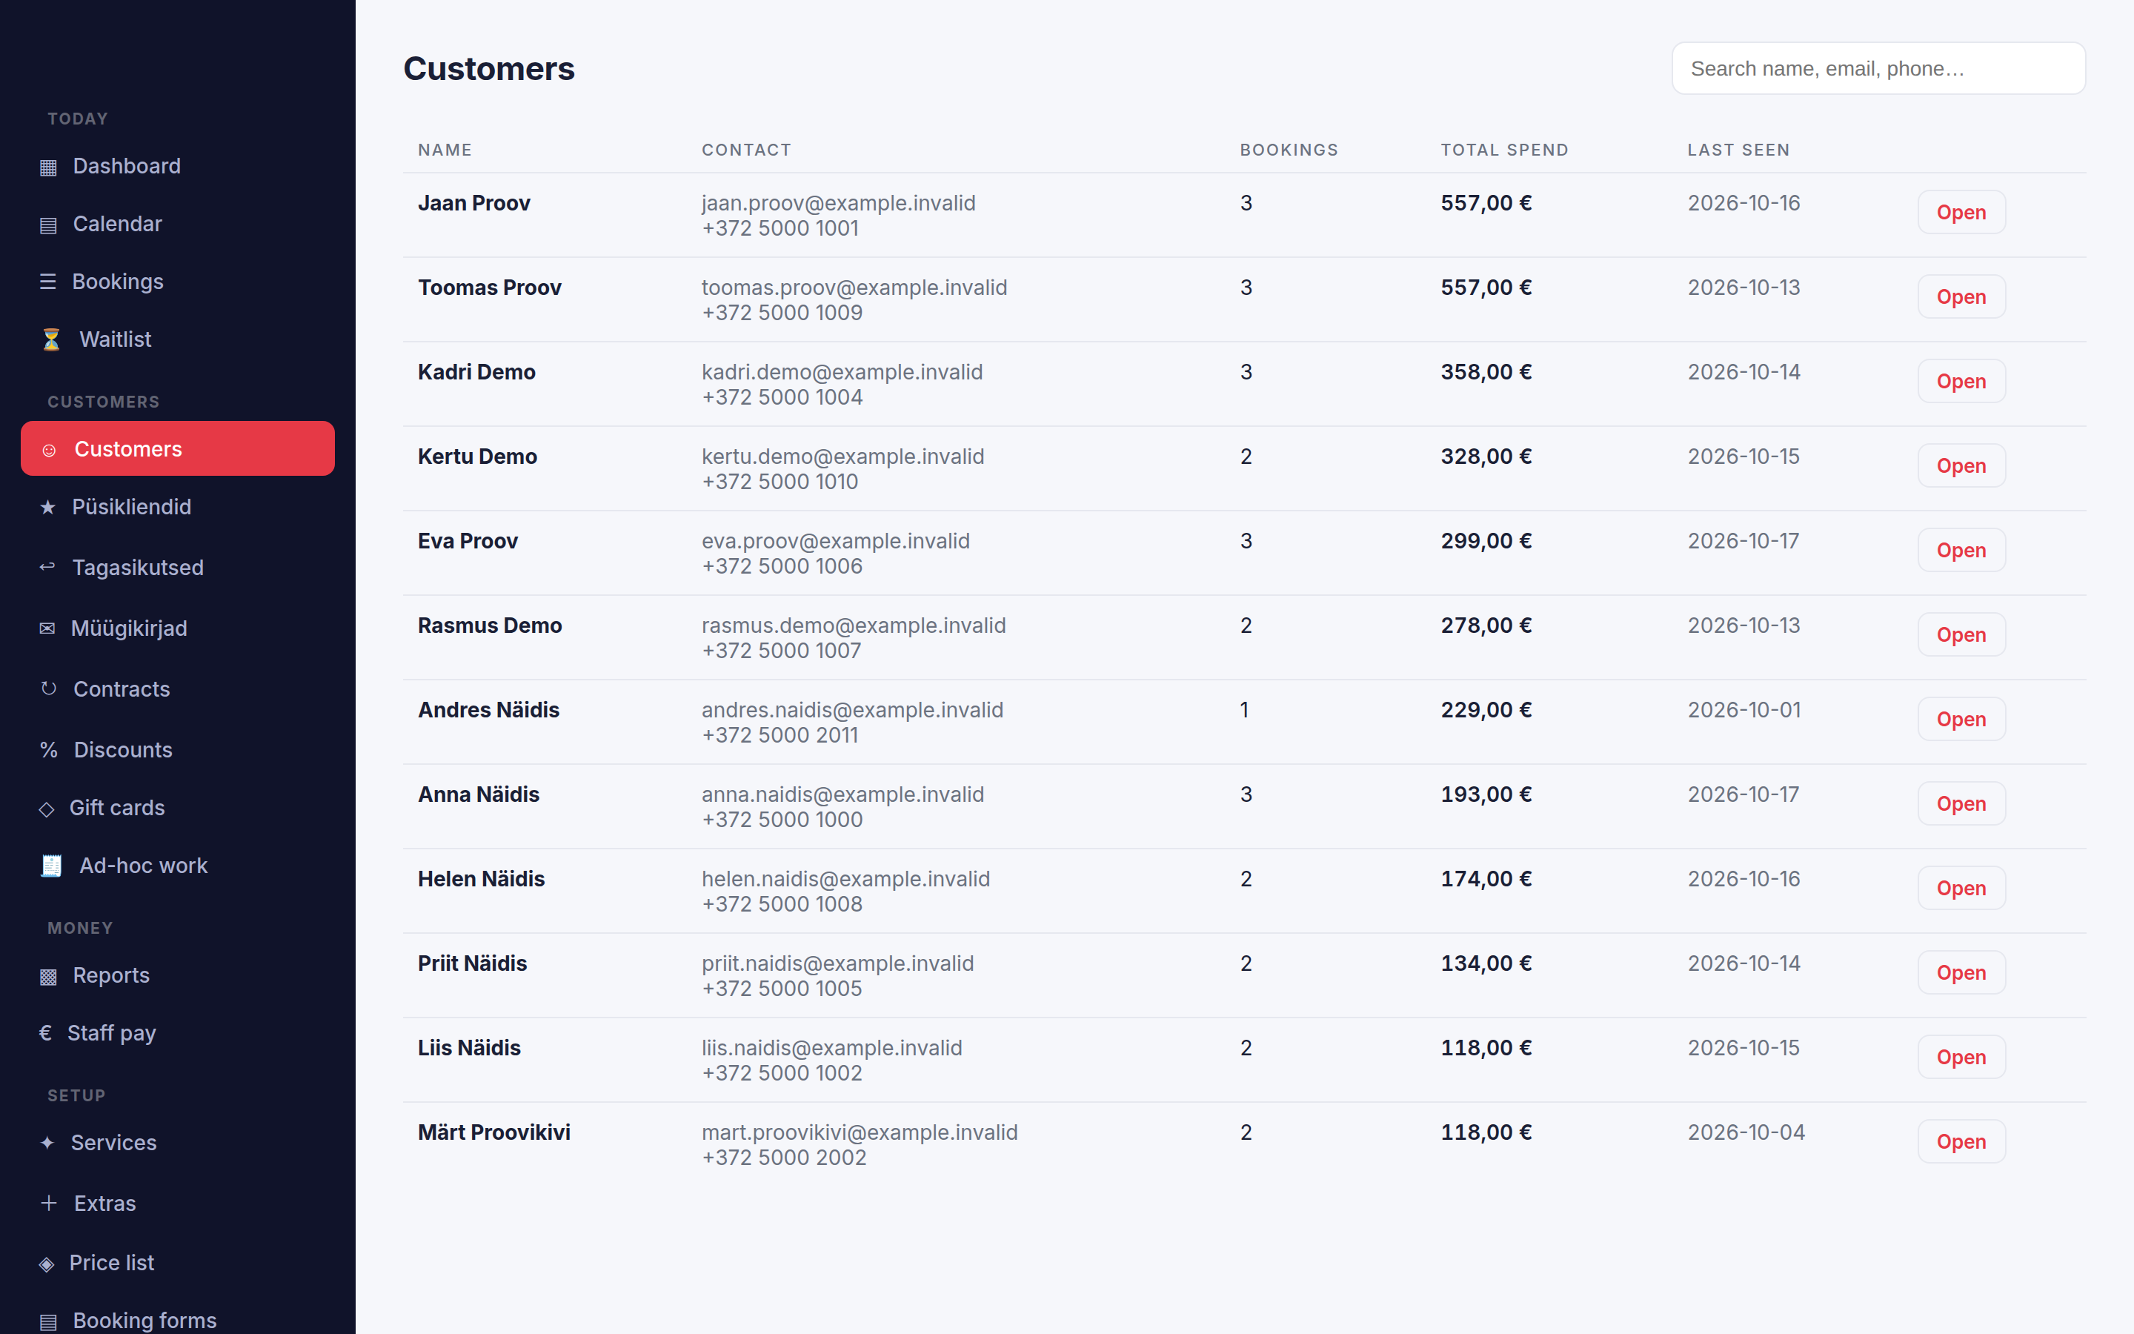This screenshot has height=1334, width=2134.
Task: Click the Last Seen column header
Action: [x=1738, y=150]
